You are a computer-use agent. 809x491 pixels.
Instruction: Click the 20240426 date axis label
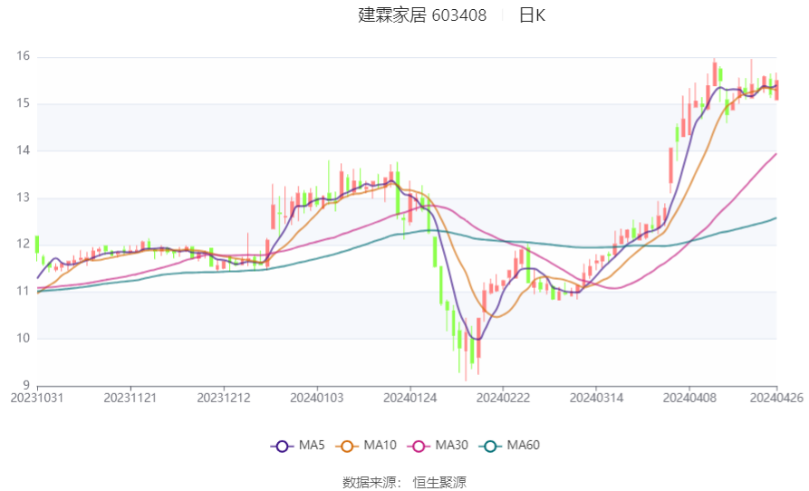pyautogui.click(x=777, y=399)
